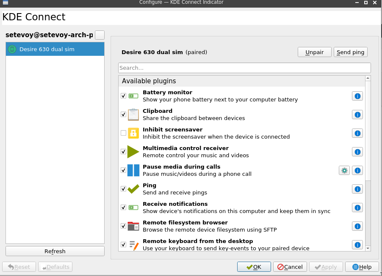Click 'Inhibit screensaver' plugin title

click(x=172, y=130)
